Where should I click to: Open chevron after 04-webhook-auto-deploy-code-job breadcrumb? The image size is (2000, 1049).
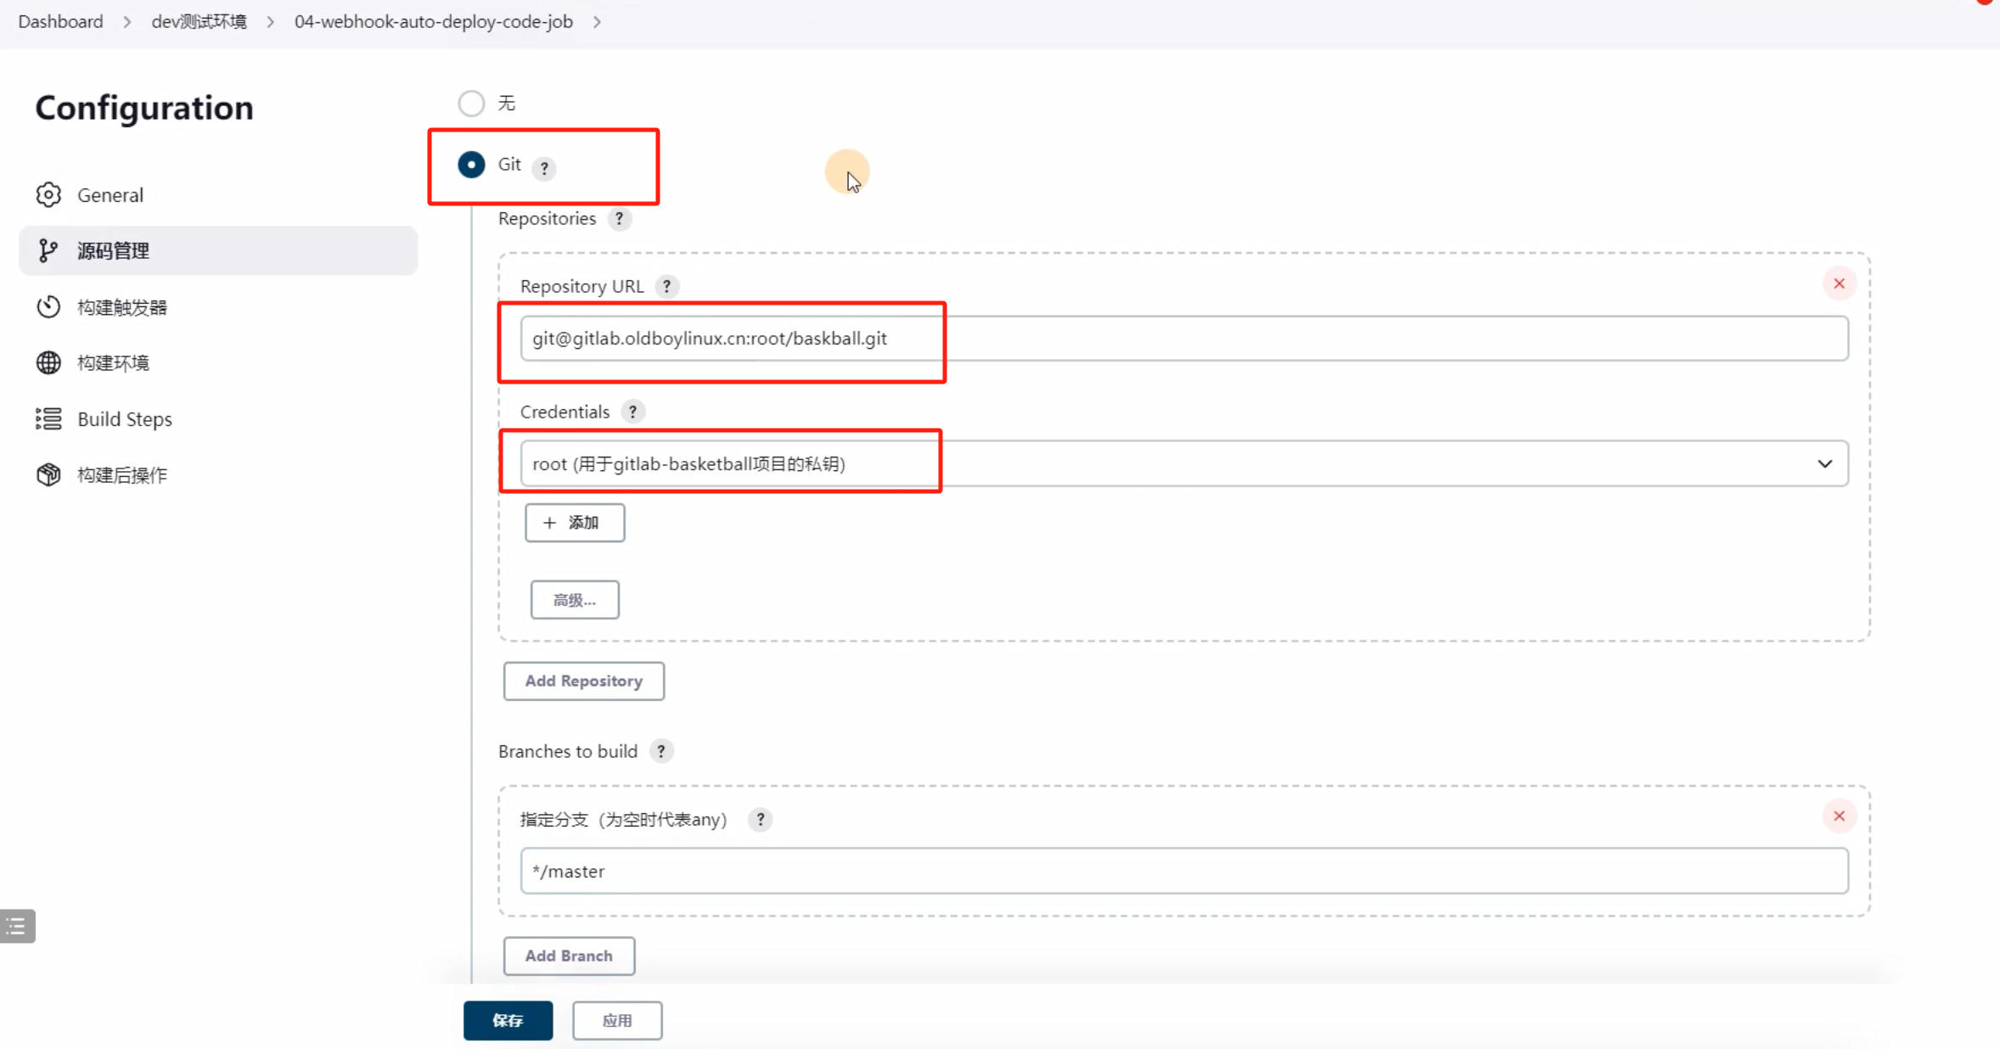597,21
